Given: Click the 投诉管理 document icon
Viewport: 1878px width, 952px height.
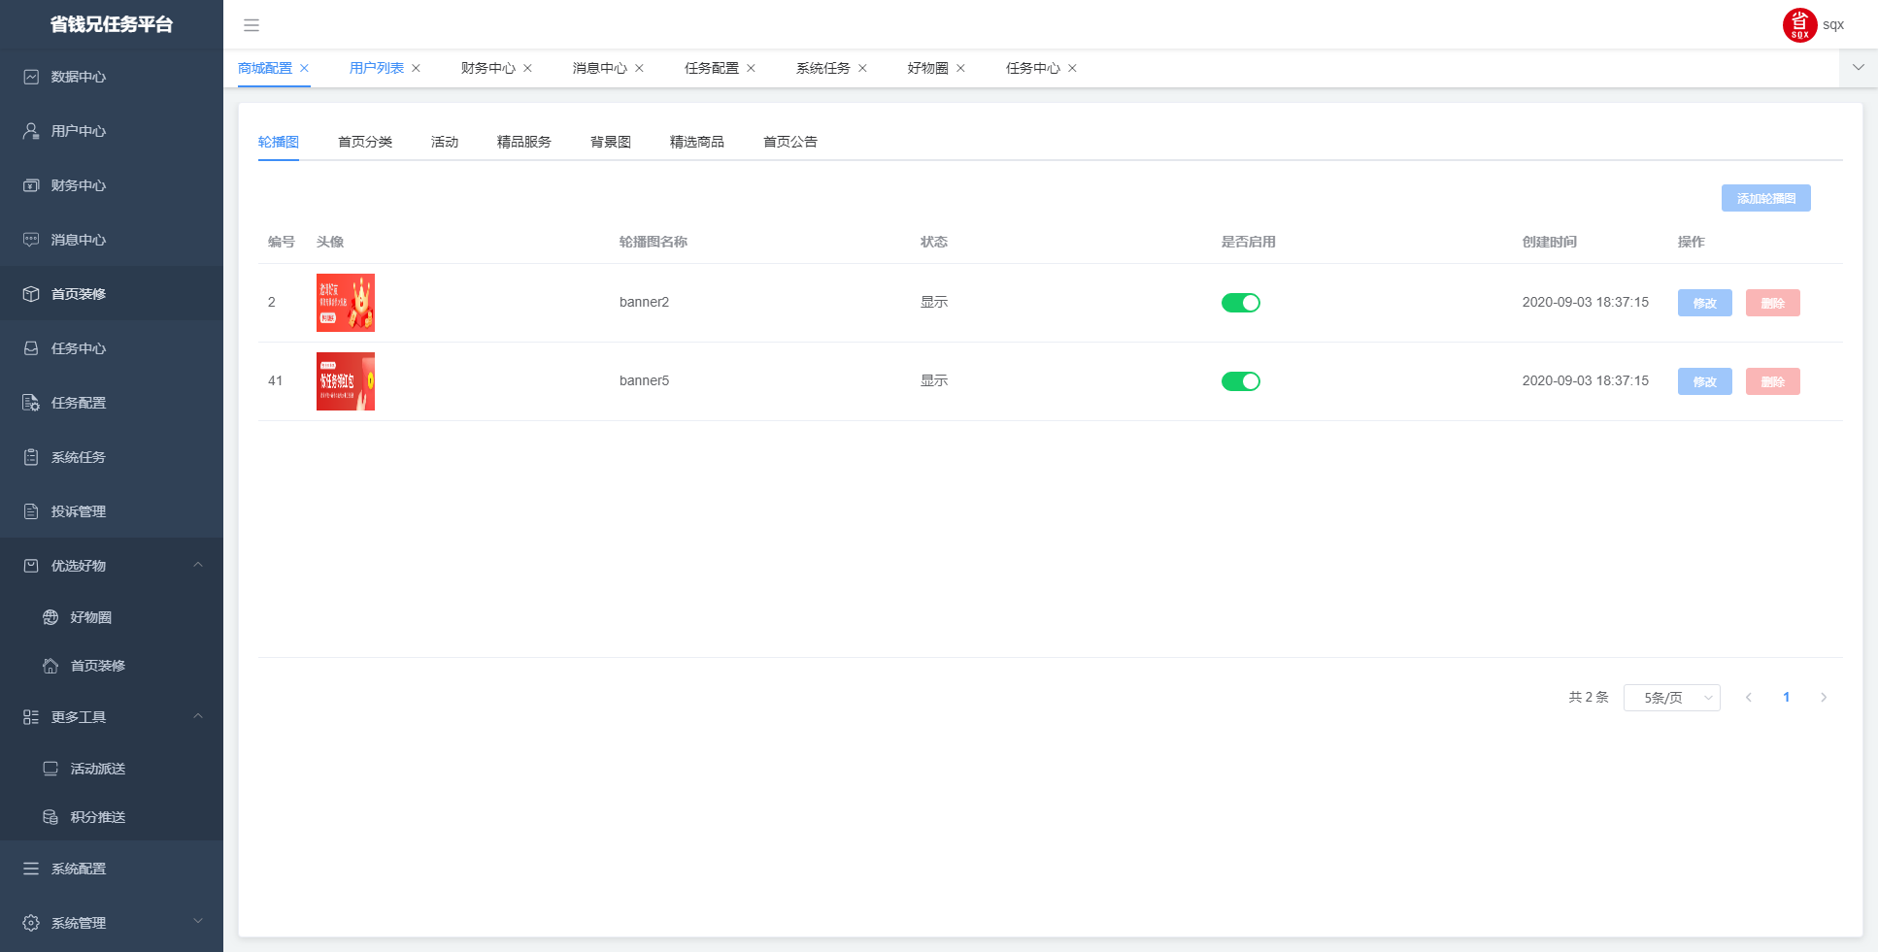Looking at the screenshot, I should [31, 511].
